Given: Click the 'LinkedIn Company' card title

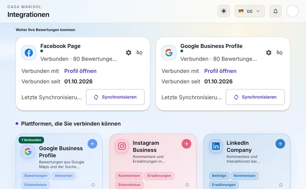Looking at the screenshot, I should (239, 146).
